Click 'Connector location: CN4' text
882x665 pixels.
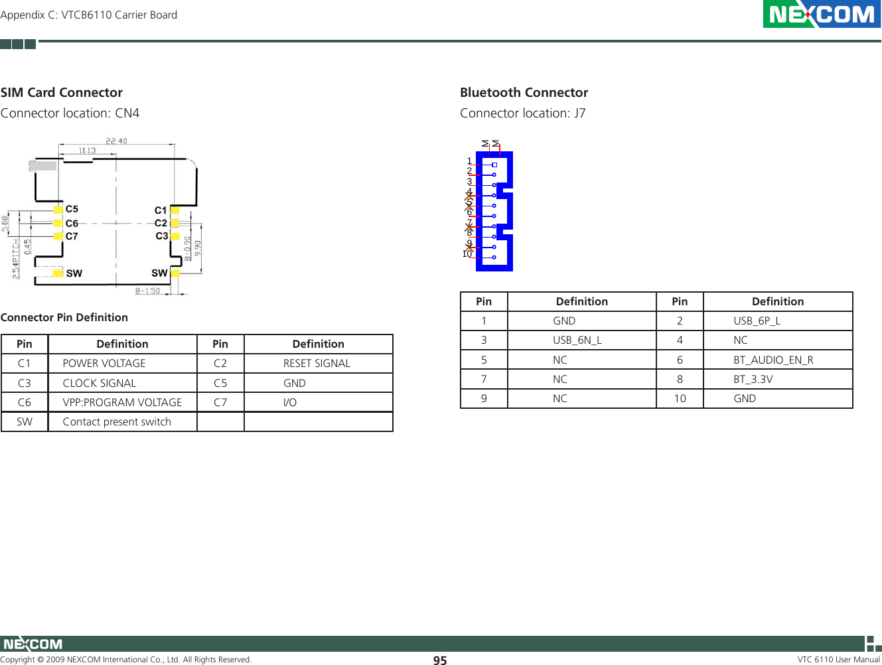70,113
